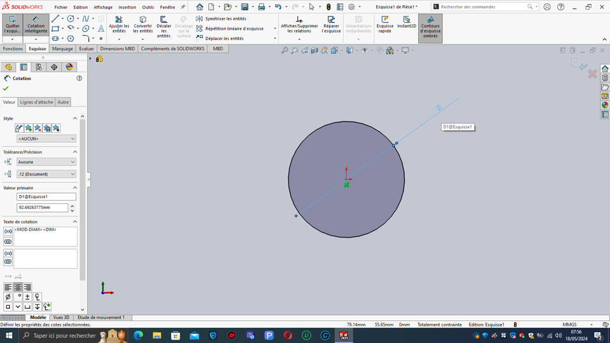The width and height of the screenshot is (610, 343).
Task: Click Convertir les entités icon
Action: pyautogui.click(x=143, y=25)
